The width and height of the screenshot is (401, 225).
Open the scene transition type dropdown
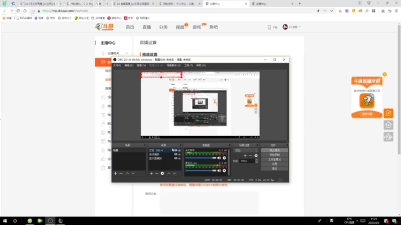[x=246, y=150]
